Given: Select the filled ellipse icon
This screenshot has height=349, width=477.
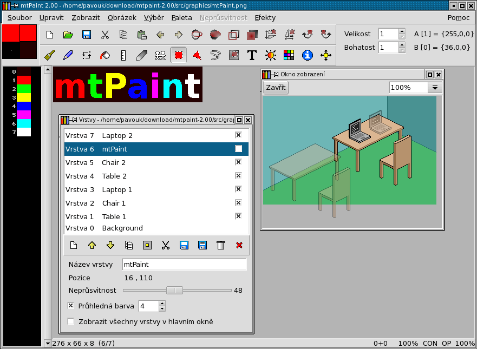Looking at the screenshot, I should pos(215,35).
